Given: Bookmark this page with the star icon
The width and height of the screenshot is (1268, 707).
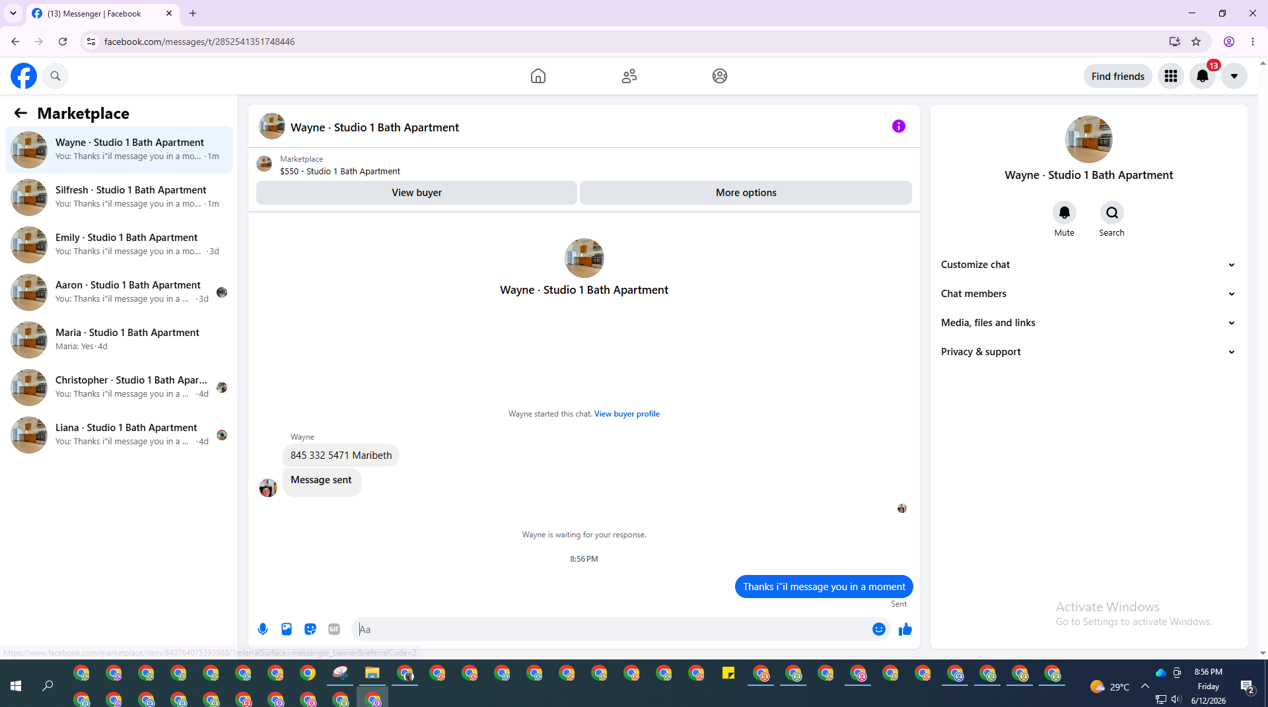Looking at the screenshot, I should click(x=1196, y=42).
